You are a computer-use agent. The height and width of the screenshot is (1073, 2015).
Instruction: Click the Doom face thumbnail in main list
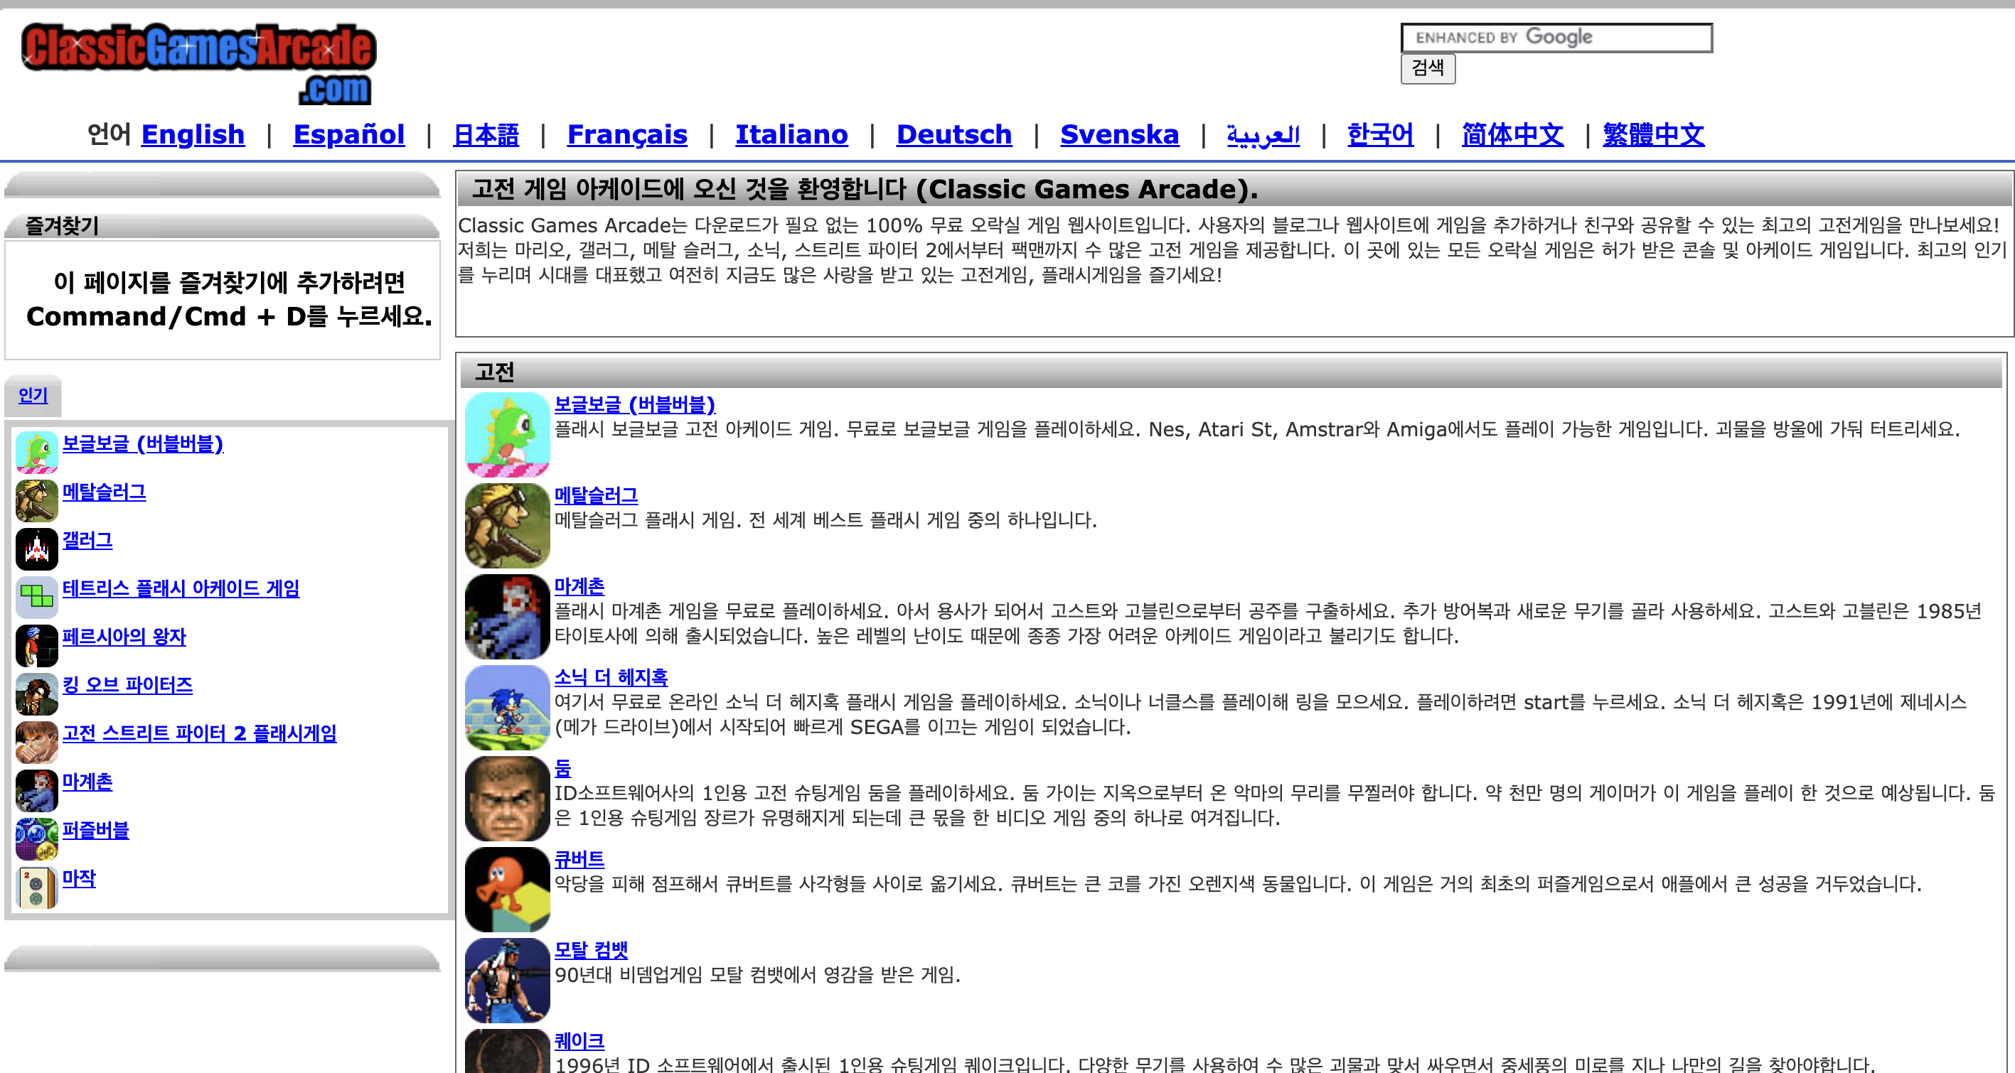tap(507, 798)
